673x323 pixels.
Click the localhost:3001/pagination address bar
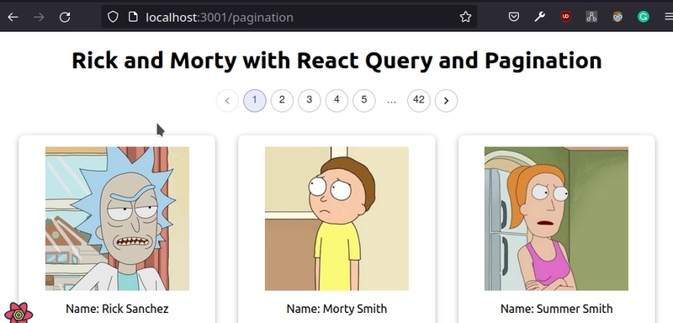coord(289,17)
